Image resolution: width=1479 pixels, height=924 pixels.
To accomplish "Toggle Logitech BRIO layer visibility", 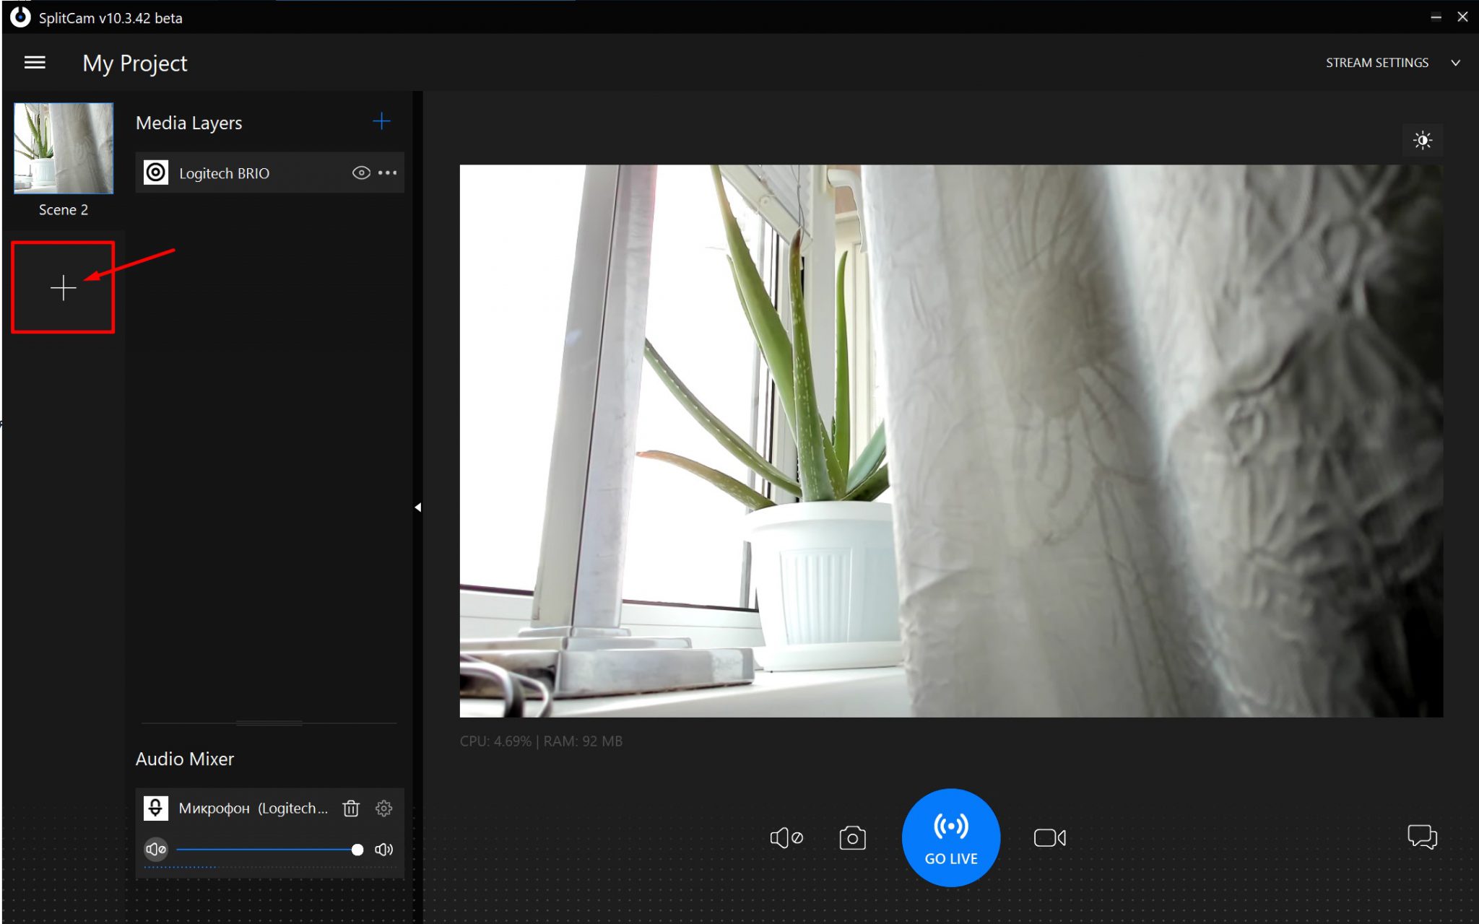I will (x=361, y=173).
